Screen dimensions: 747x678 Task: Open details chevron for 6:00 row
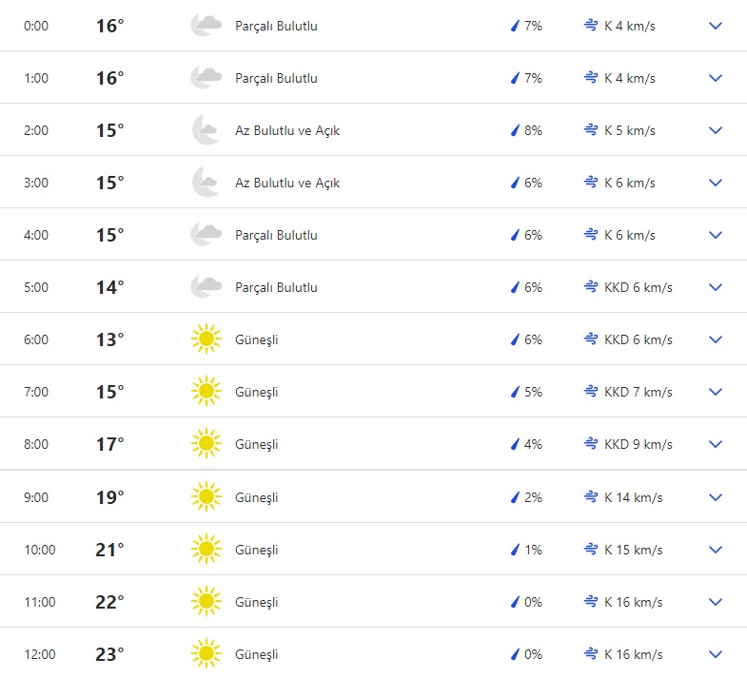coord(716,339)
